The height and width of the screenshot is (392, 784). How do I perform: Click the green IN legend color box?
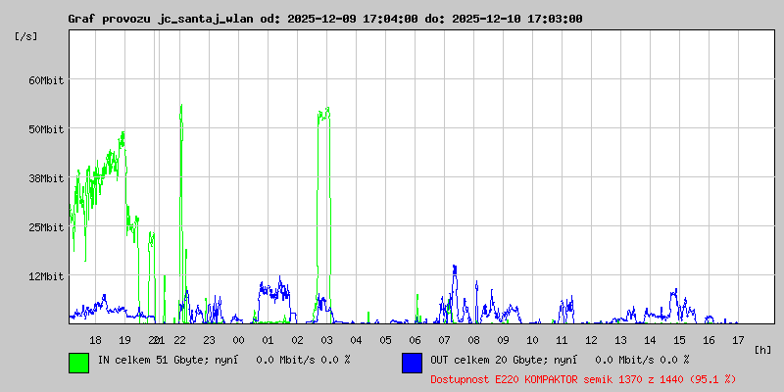(79, 363)
